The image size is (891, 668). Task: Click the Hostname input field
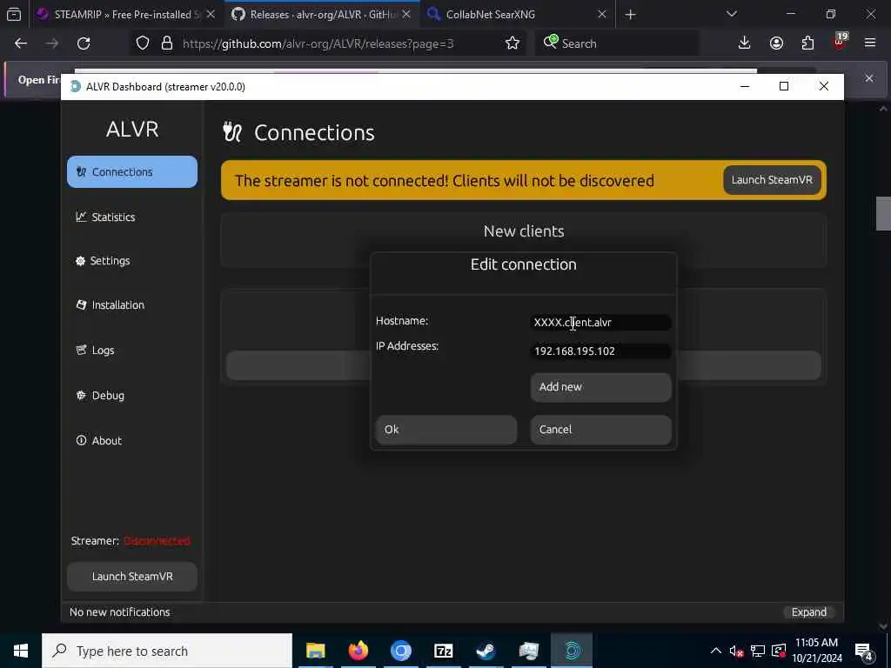tap(600, 322)
